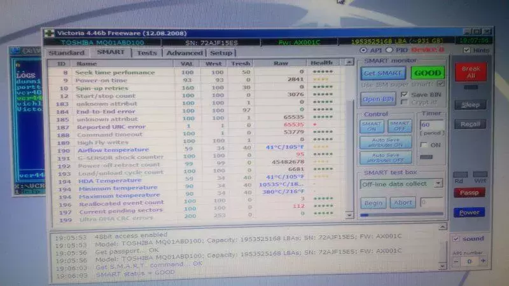The height and width of the screenshot is (286, 509).
Task: Open the Advanced tab
Action: [184, 53]
